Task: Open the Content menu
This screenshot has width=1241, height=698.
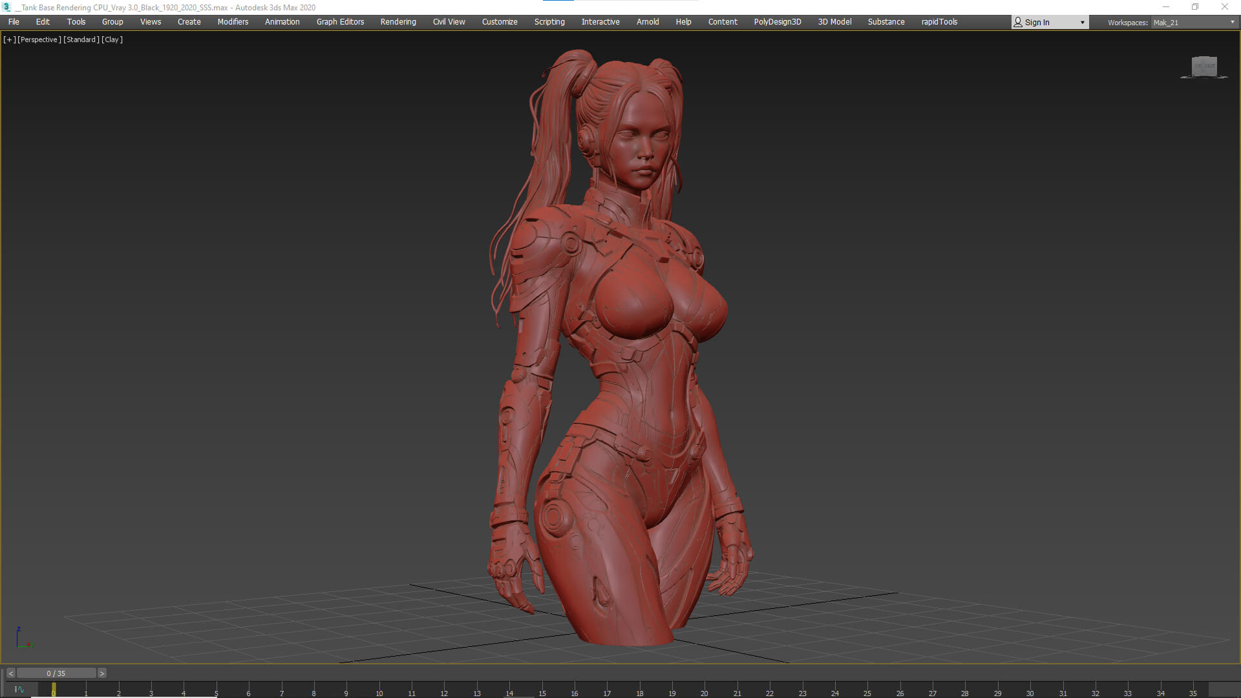Action: tap(723, 22)
